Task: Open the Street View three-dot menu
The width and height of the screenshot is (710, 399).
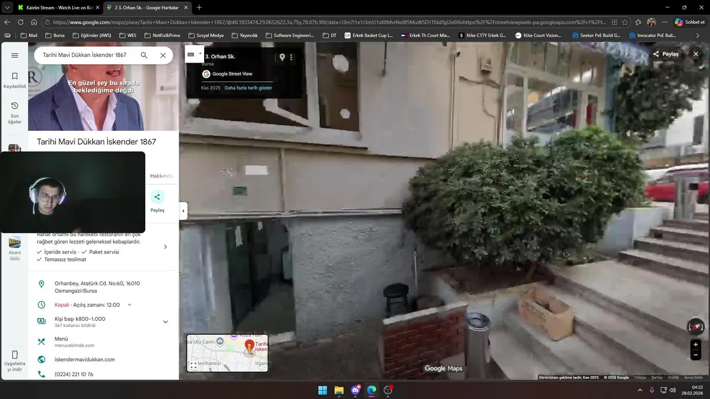Action: (291, 57)
